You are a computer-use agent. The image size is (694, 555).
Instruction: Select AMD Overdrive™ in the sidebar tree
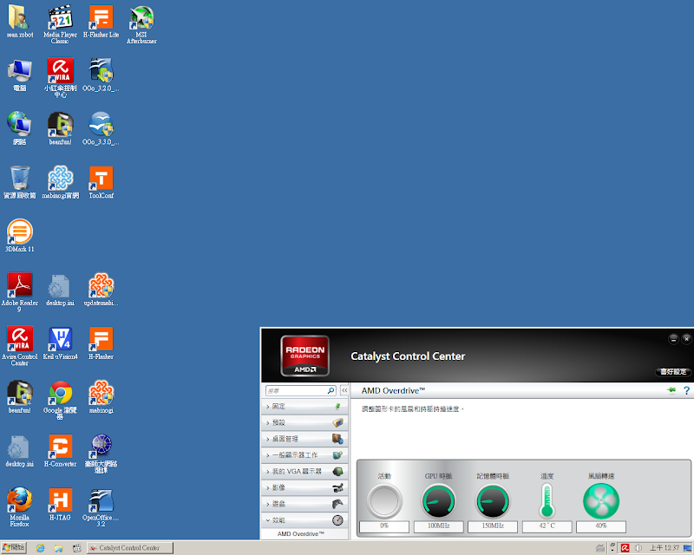(300, 534)
